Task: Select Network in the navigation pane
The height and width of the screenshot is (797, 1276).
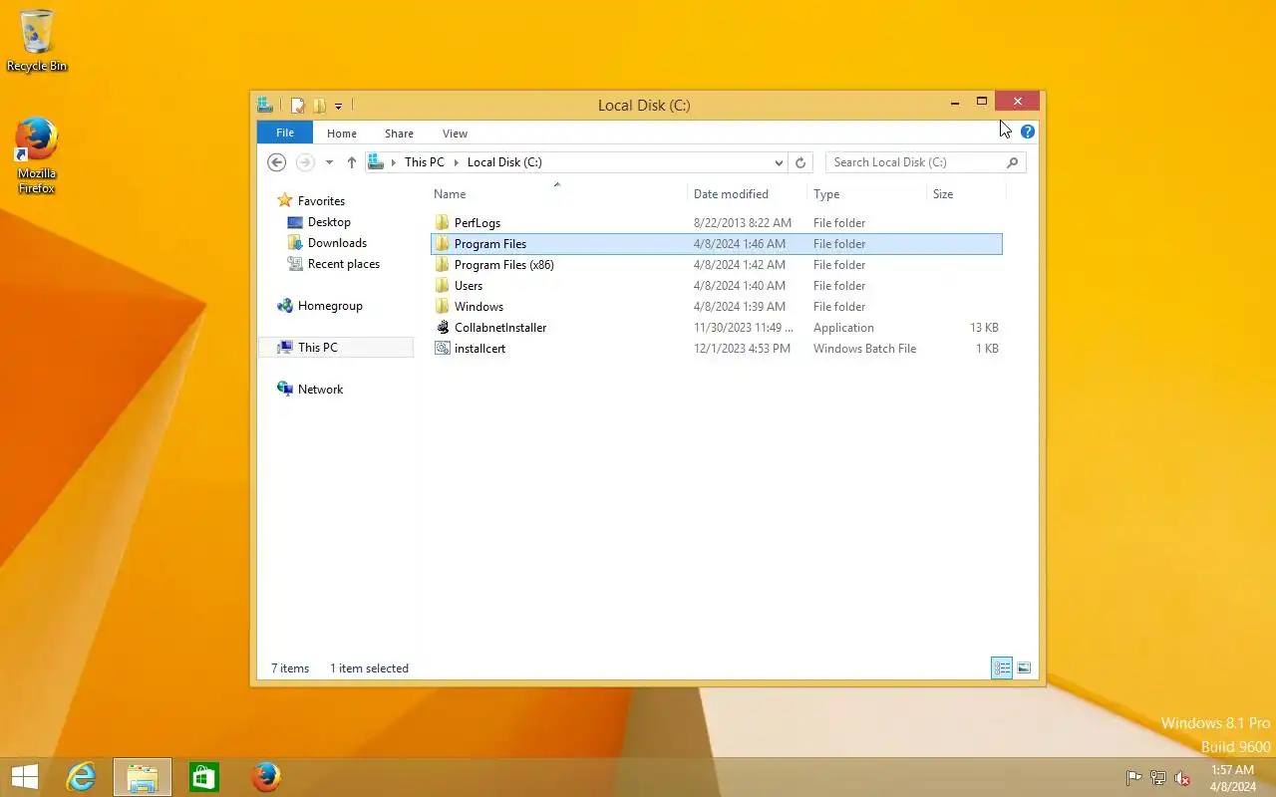Action: tap(310, 390)
